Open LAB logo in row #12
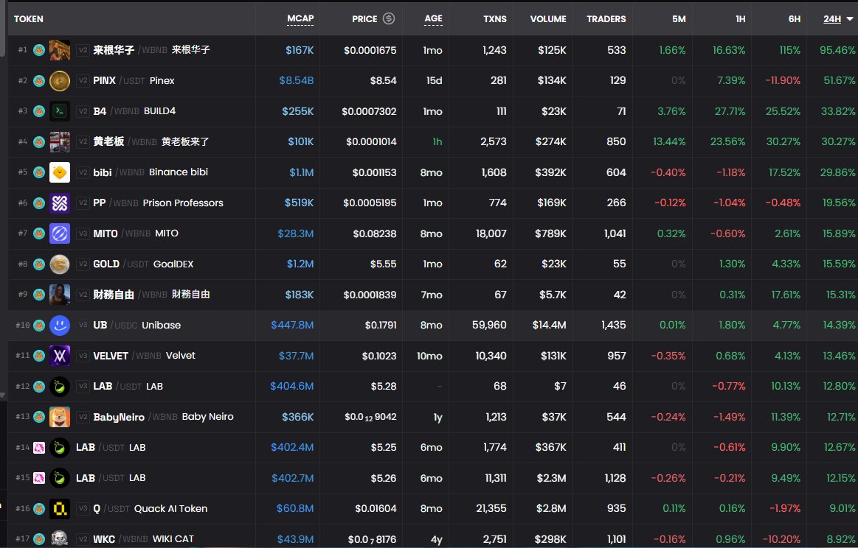 click(60, 387)
